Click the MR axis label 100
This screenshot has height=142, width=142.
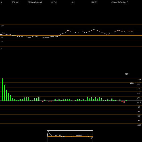[139, 80]
